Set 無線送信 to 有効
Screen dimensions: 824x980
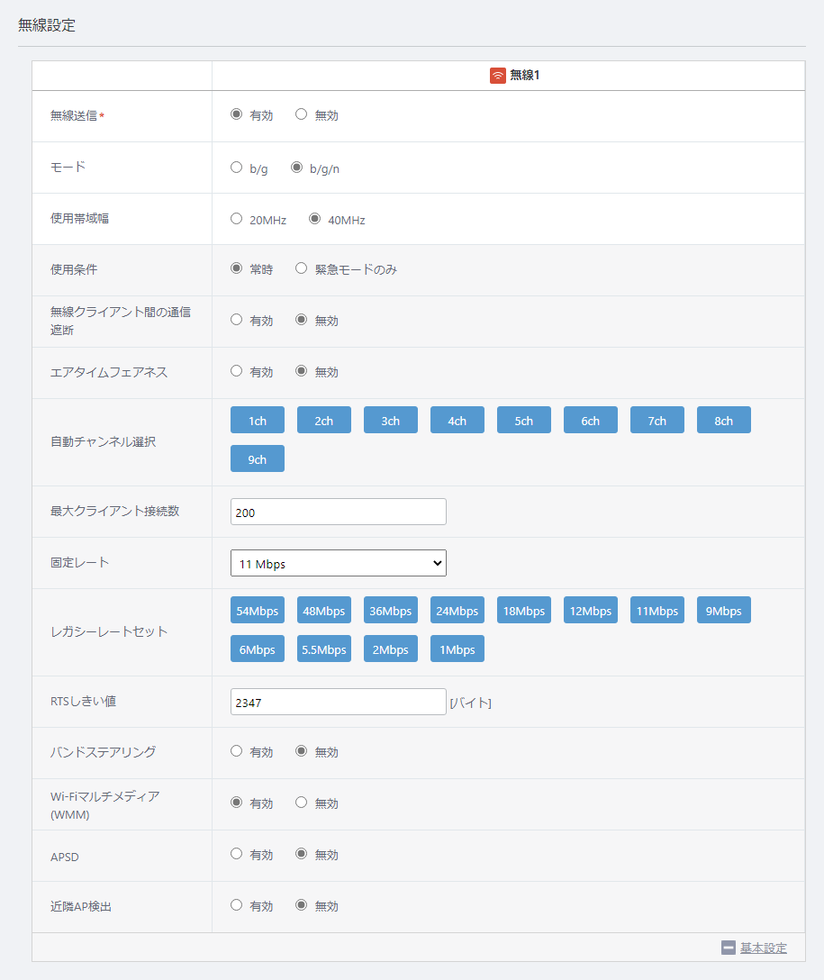tap(236, 114)
